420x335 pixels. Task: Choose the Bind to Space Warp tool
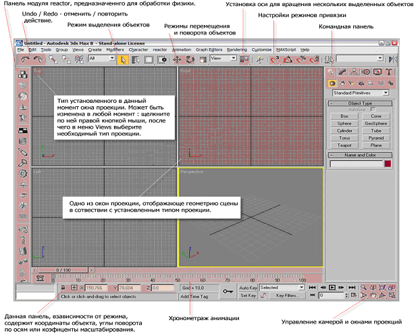(x=79, y=60)
